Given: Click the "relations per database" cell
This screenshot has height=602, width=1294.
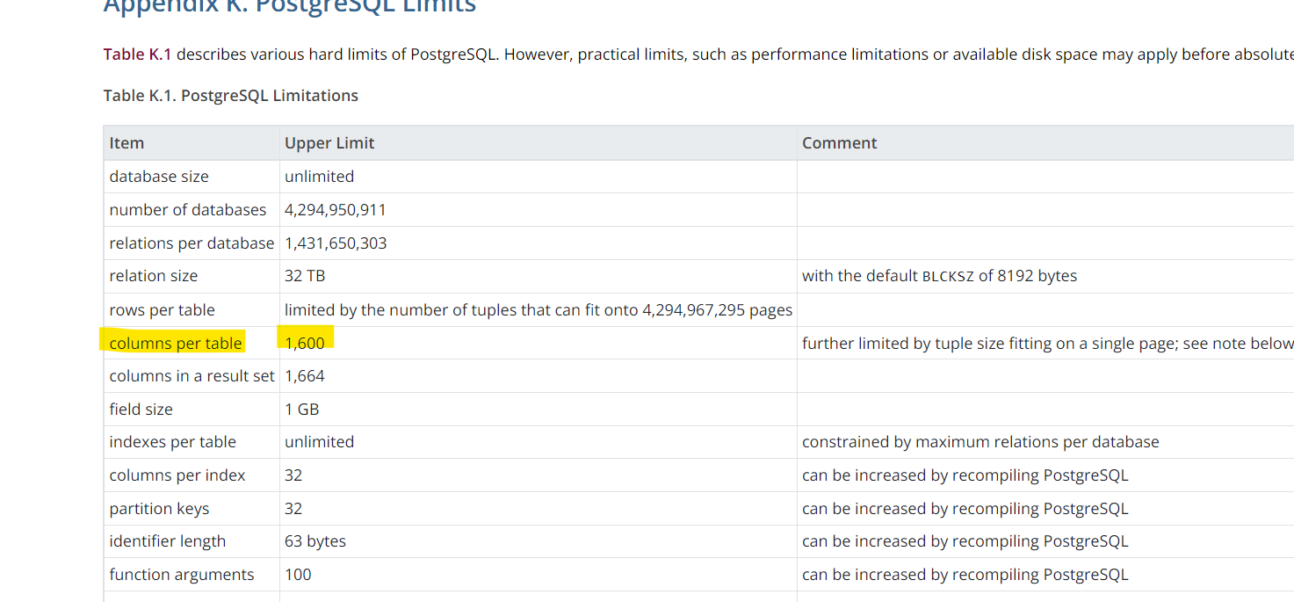Looking at the screenshot, I should click(x=192, y=243).
